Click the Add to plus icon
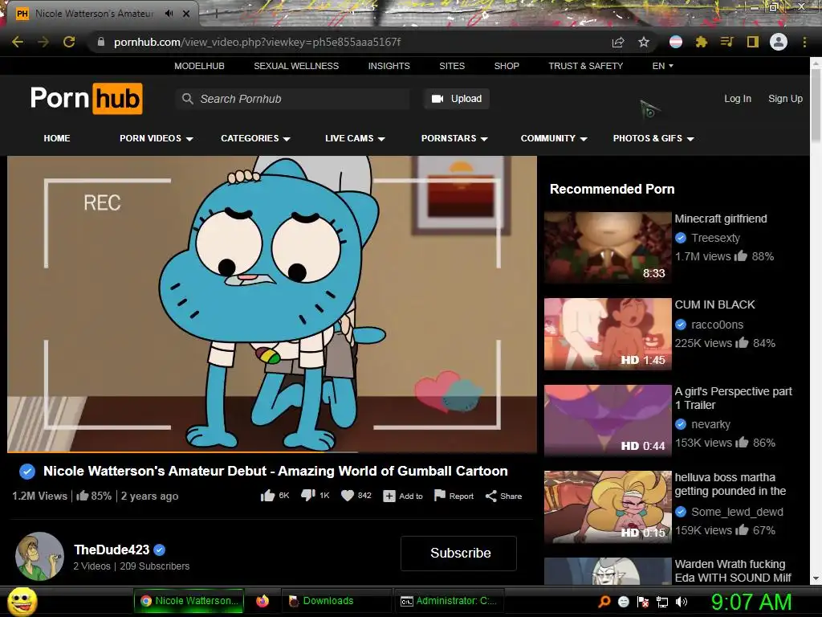The image size is (822, 617). 389,496
